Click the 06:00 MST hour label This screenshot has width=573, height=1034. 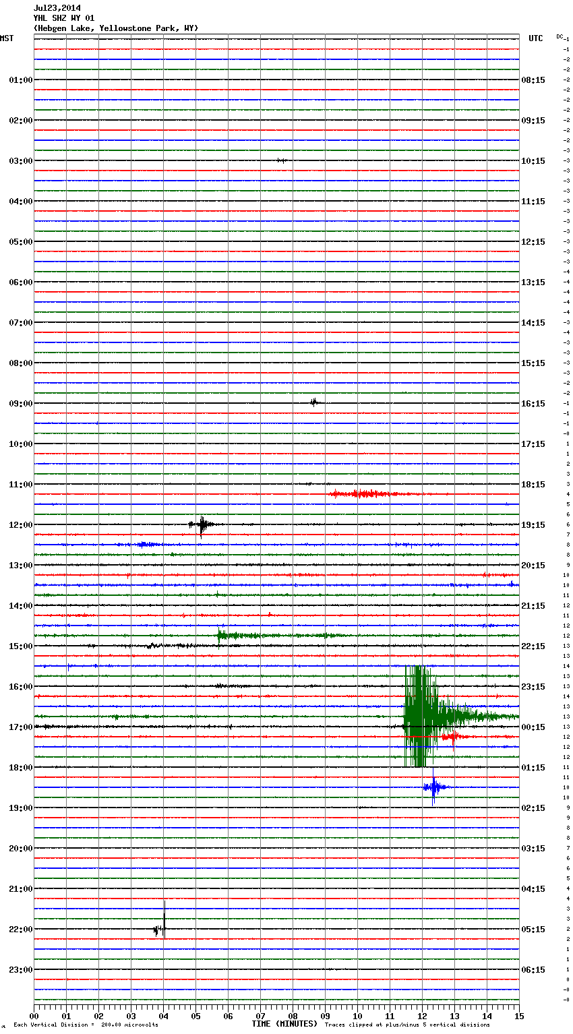(21, 282)
